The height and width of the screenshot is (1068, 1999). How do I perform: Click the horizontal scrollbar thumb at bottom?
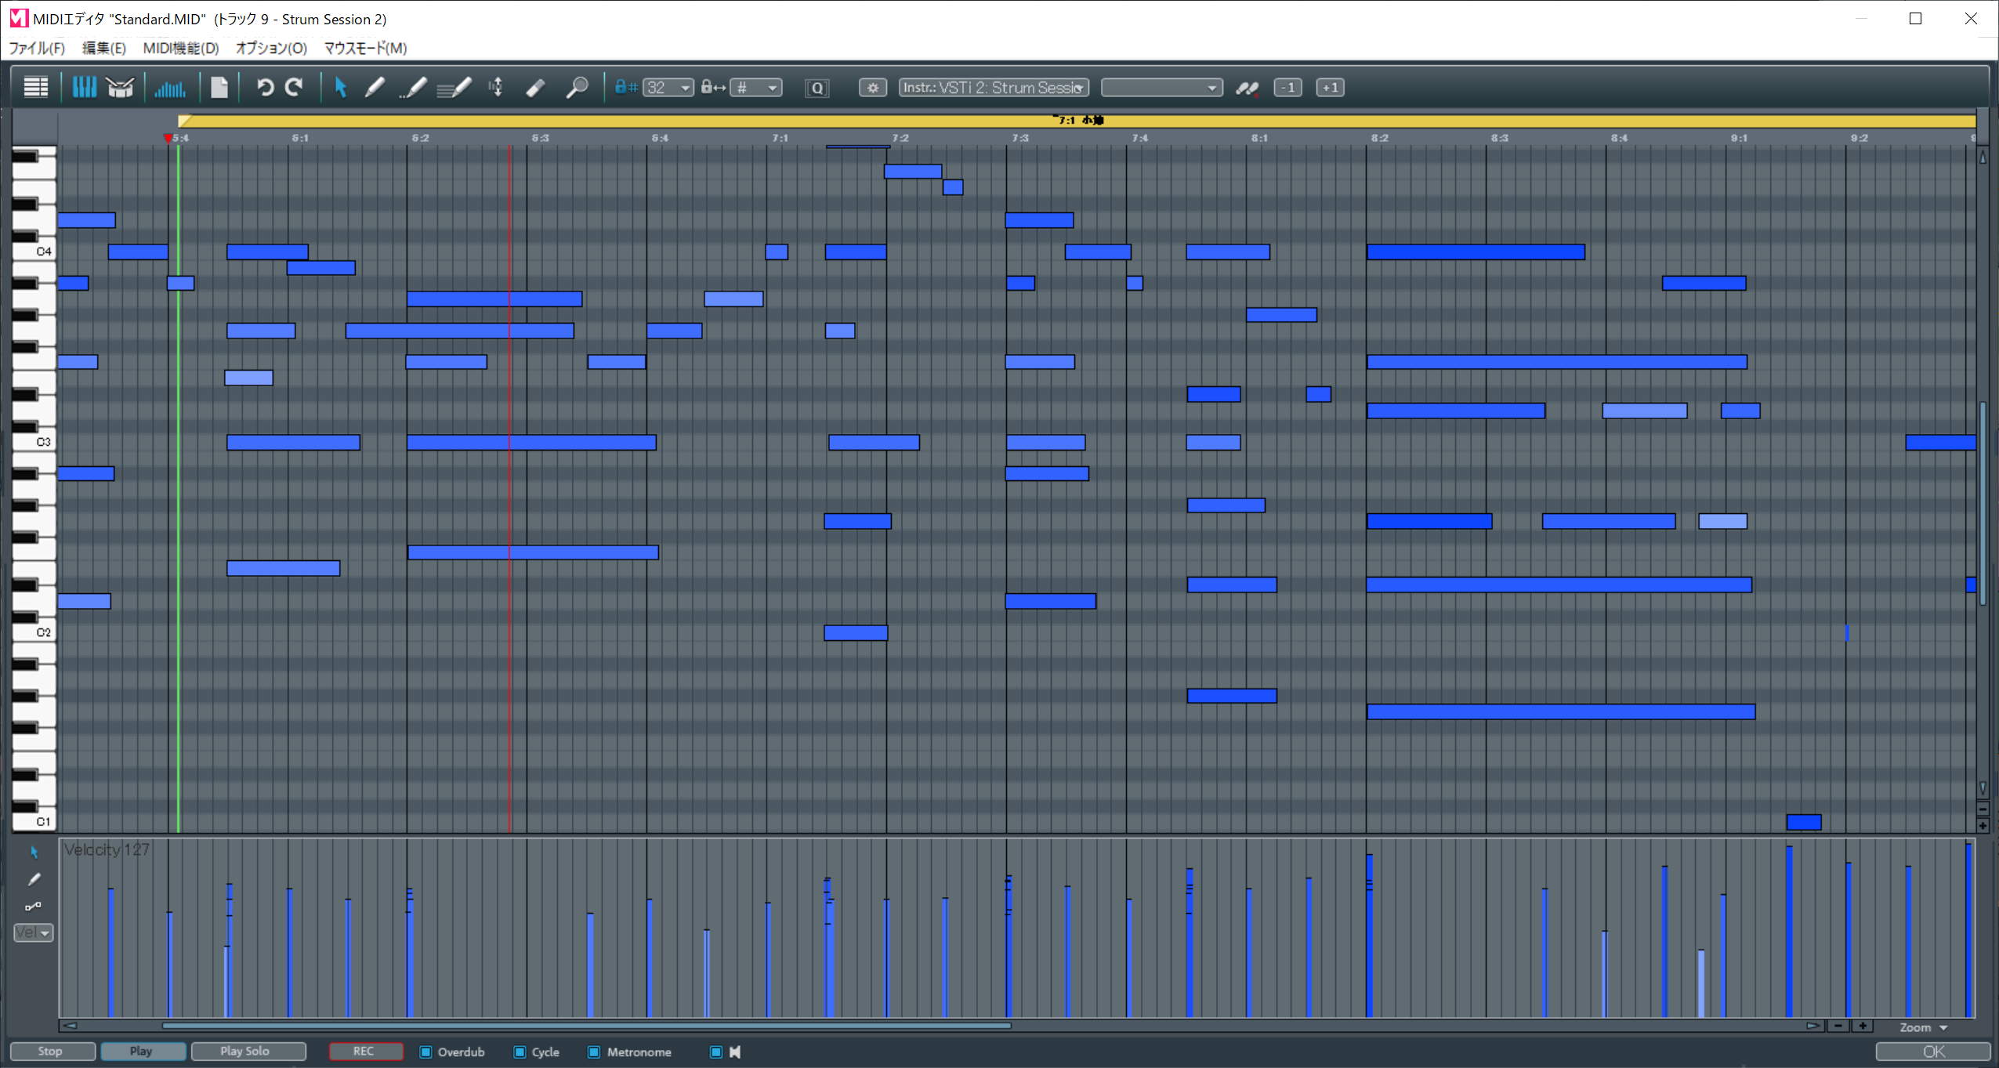click(586, 1025)
